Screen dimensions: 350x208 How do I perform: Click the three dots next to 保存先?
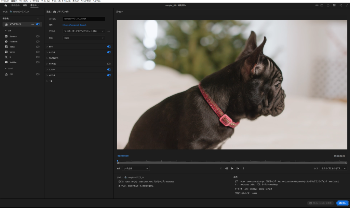[x=38, y=19]
